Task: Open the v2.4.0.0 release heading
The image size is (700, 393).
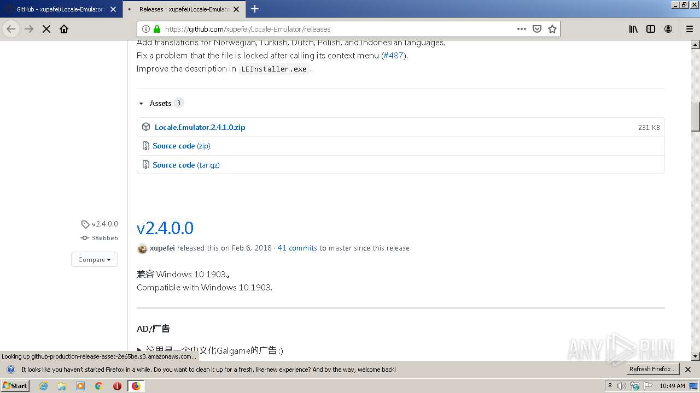Action: tap(165, 228)
